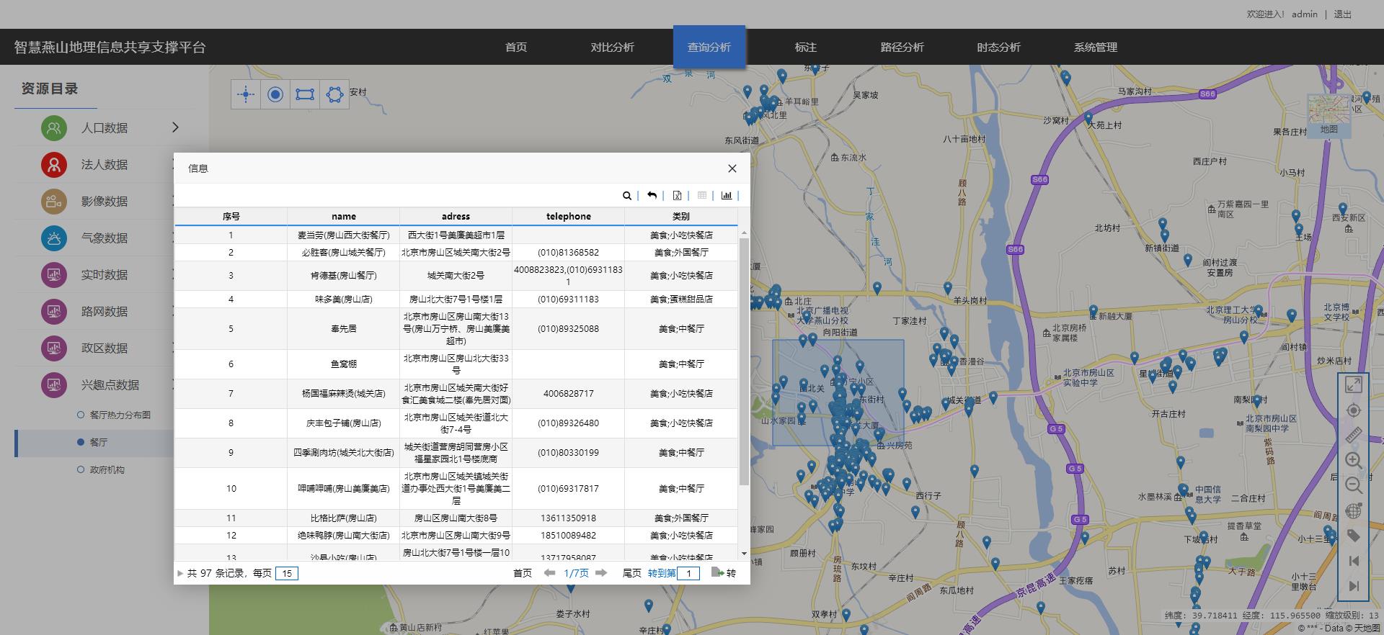Click the adress column header

pyautogui.click(x=456, y=216)
